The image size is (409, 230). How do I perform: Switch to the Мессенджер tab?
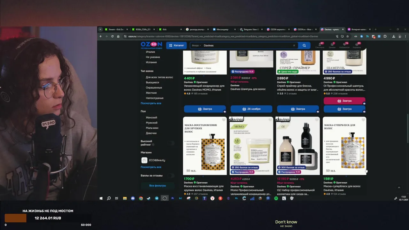(x=225, y=29)
